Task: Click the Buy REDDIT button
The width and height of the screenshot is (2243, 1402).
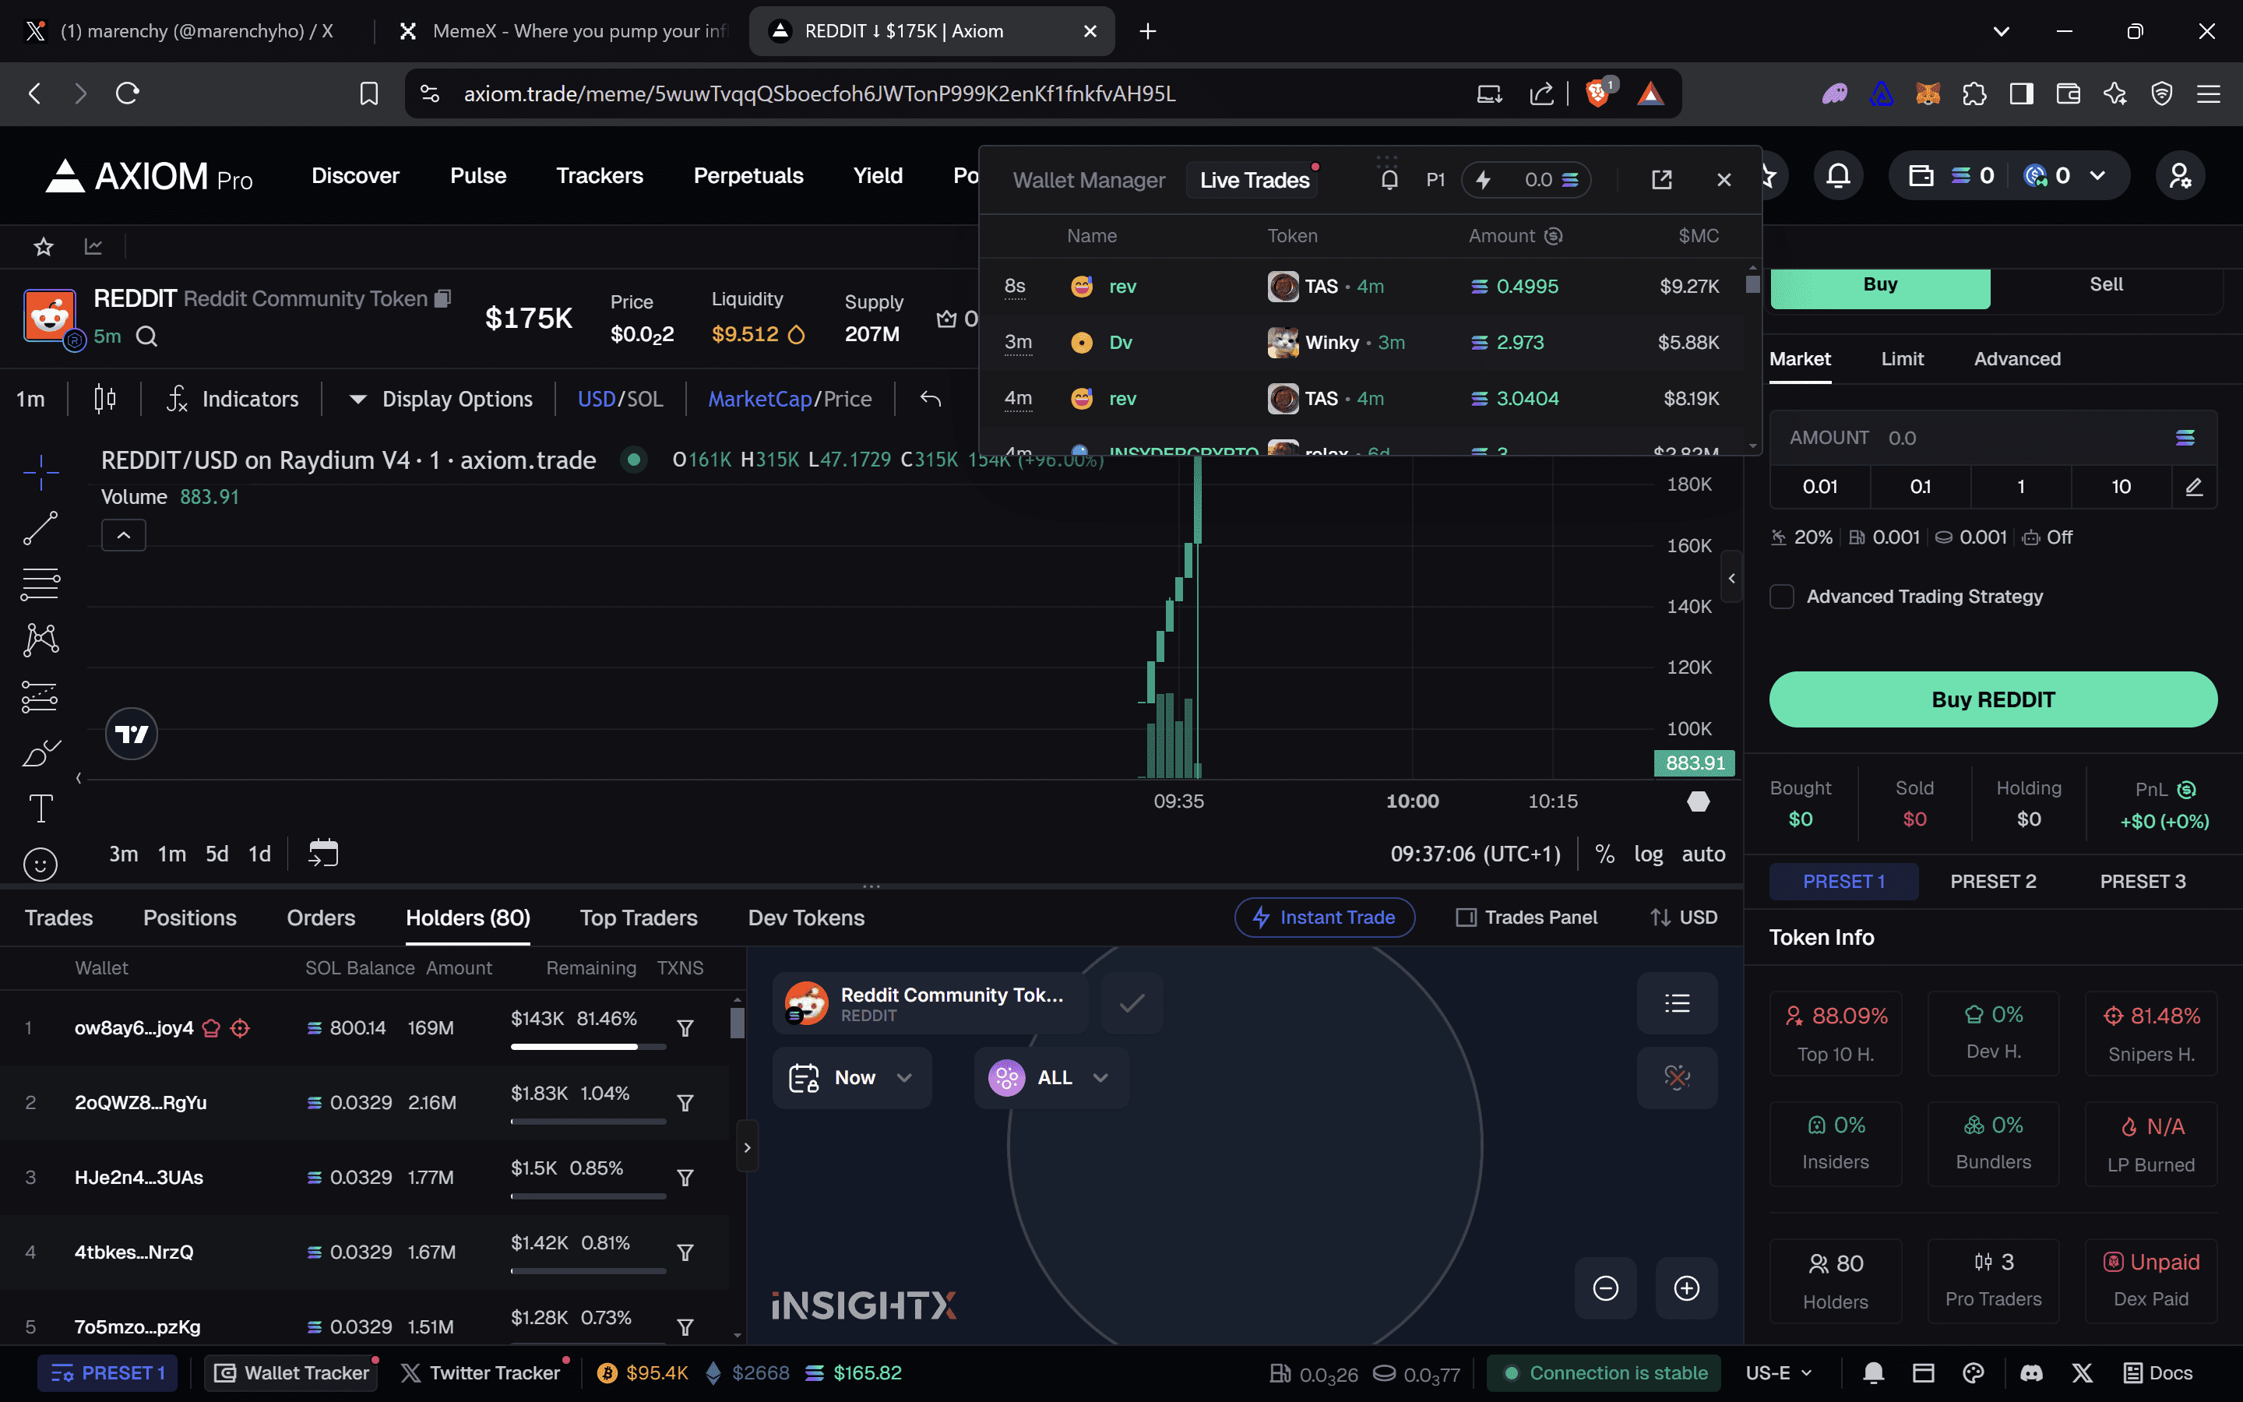Action: (x=1993, y=700)
